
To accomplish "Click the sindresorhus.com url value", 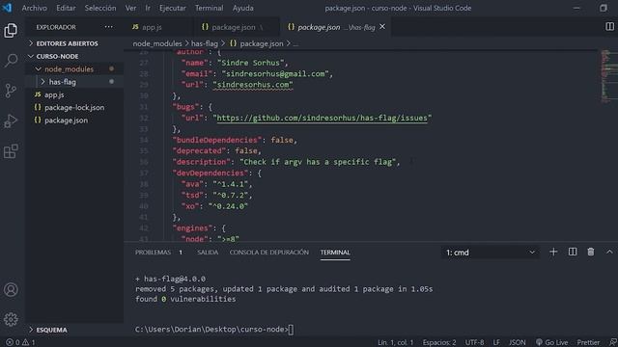I will pyautogui.click(x=253, y=85).
